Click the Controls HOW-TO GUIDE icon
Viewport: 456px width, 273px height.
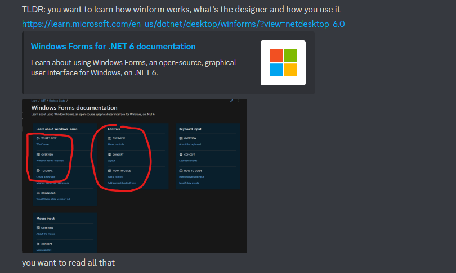coord(110,171)
